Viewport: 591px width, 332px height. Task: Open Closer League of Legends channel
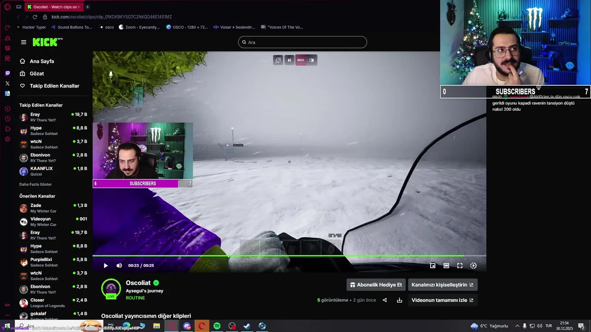[x=54, y=303]
